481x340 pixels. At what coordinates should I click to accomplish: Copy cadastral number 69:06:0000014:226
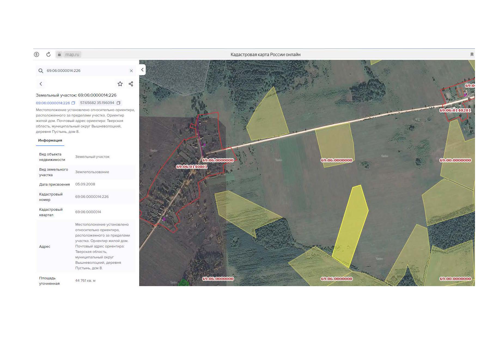(x=73, y=103)
